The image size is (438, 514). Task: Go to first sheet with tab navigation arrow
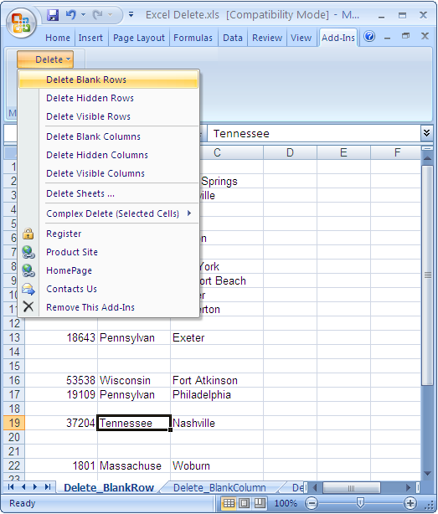click(11, 486)
